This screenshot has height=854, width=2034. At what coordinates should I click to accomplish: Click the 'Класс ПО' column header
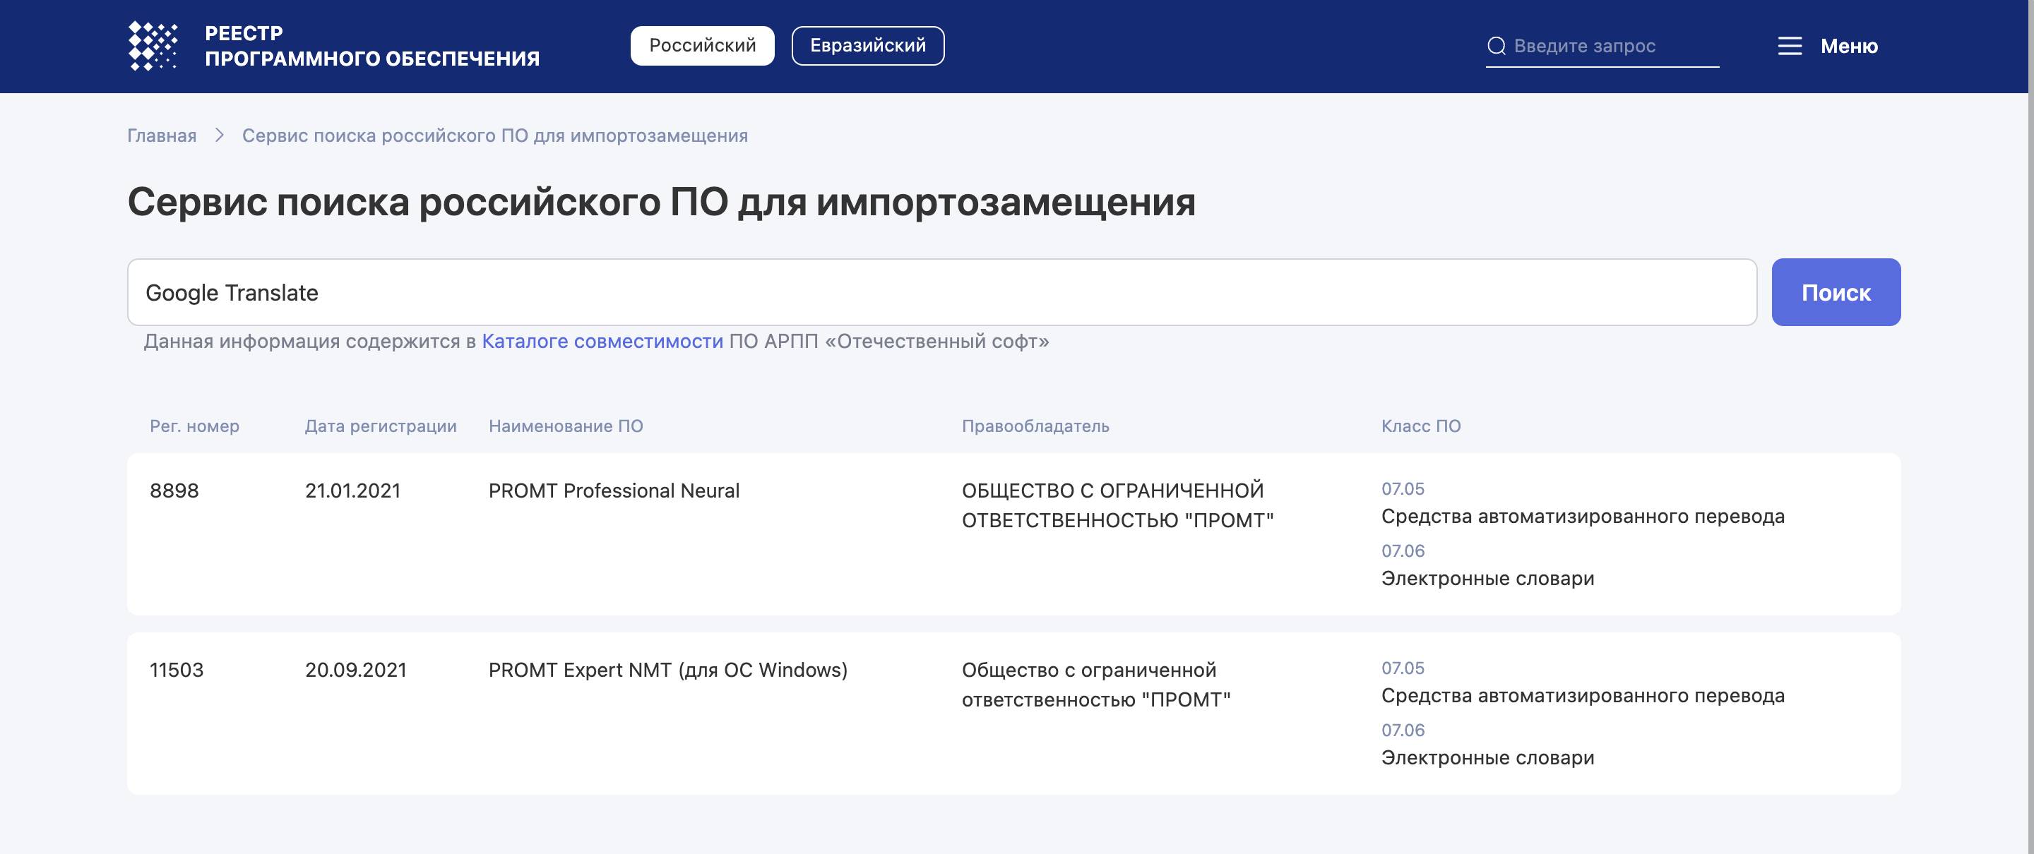(x=1420, y=426)
